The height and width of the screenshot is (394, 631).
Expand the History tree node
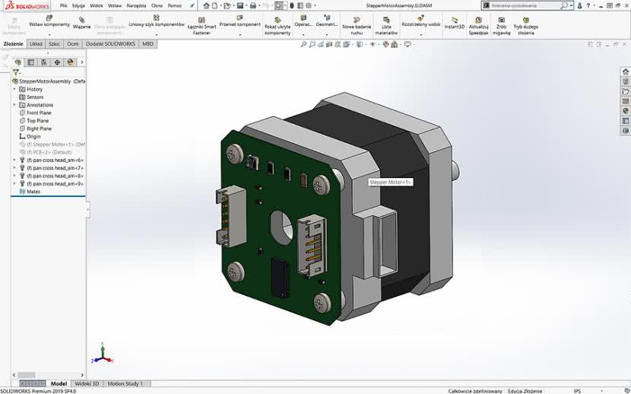click(14, 89)
